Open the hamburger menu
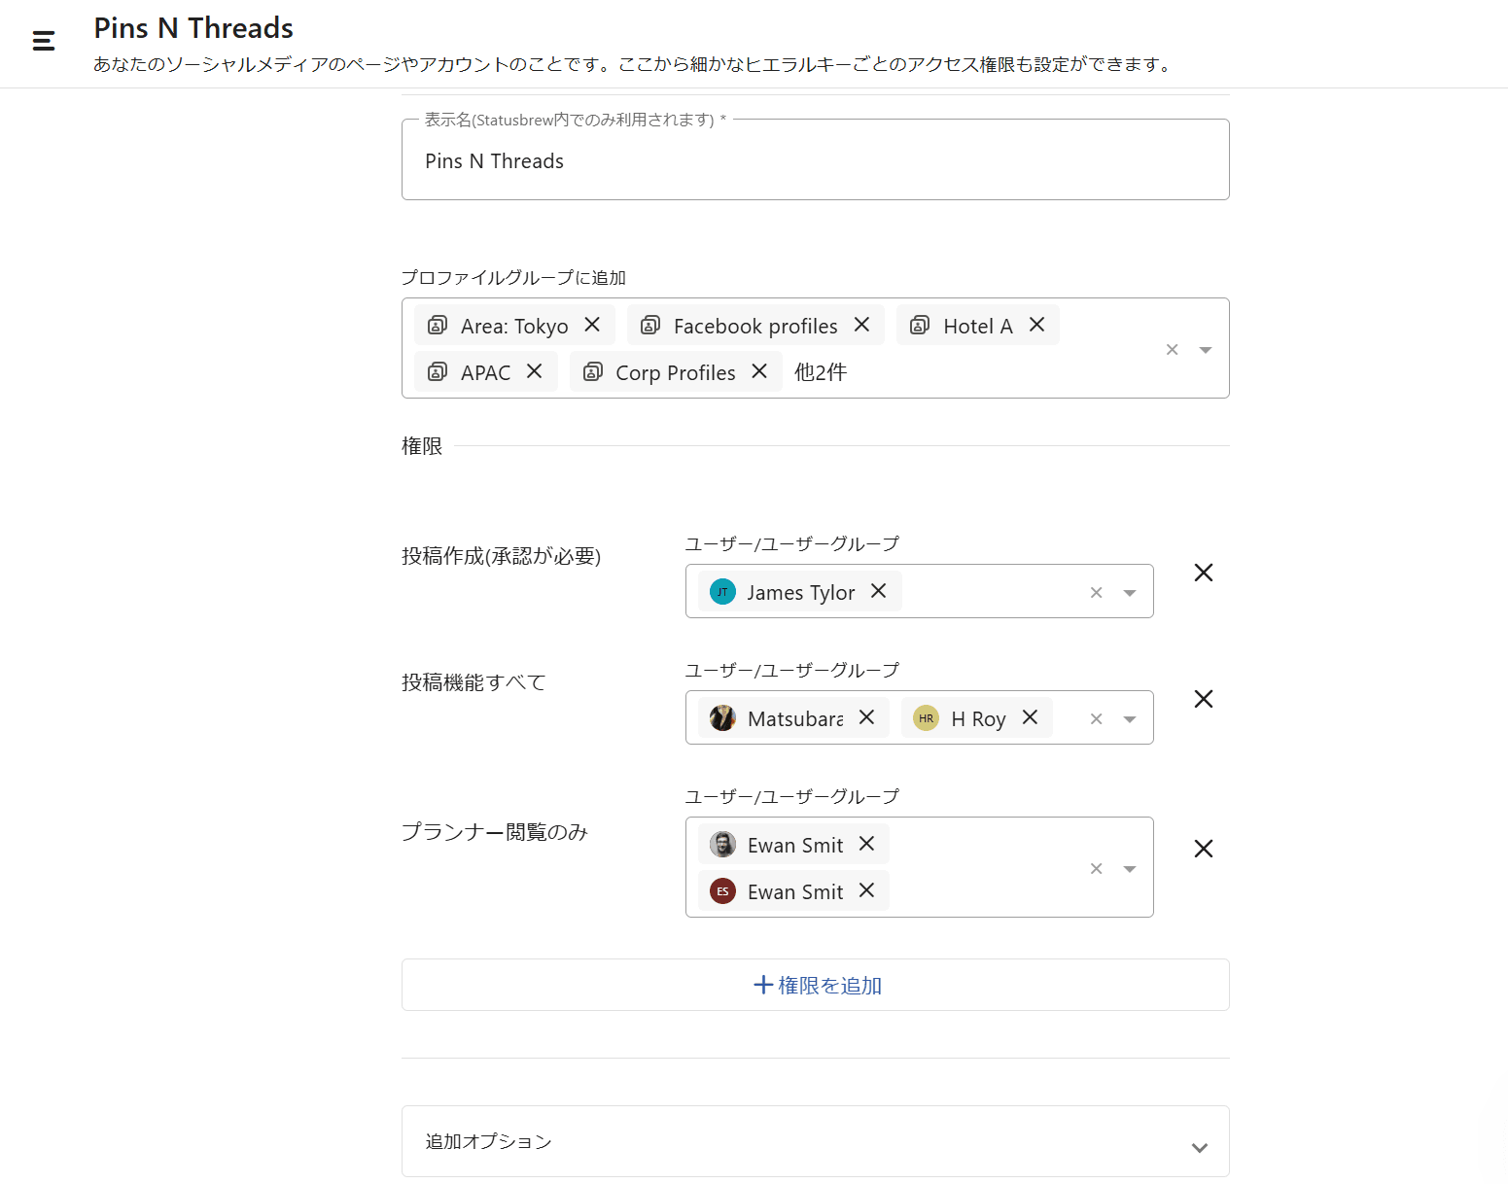 44,41
